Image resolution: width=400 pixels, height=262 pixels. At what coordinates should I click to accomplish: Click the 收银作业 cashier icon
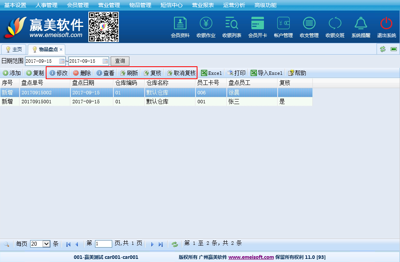coord(206,27)
